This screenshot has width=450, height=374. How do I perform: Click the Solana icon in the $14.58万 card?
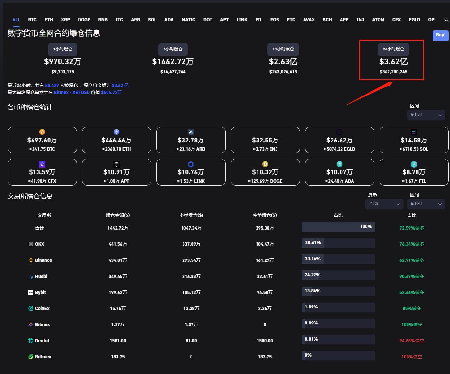pyautogui.click(x=414, y=132)
